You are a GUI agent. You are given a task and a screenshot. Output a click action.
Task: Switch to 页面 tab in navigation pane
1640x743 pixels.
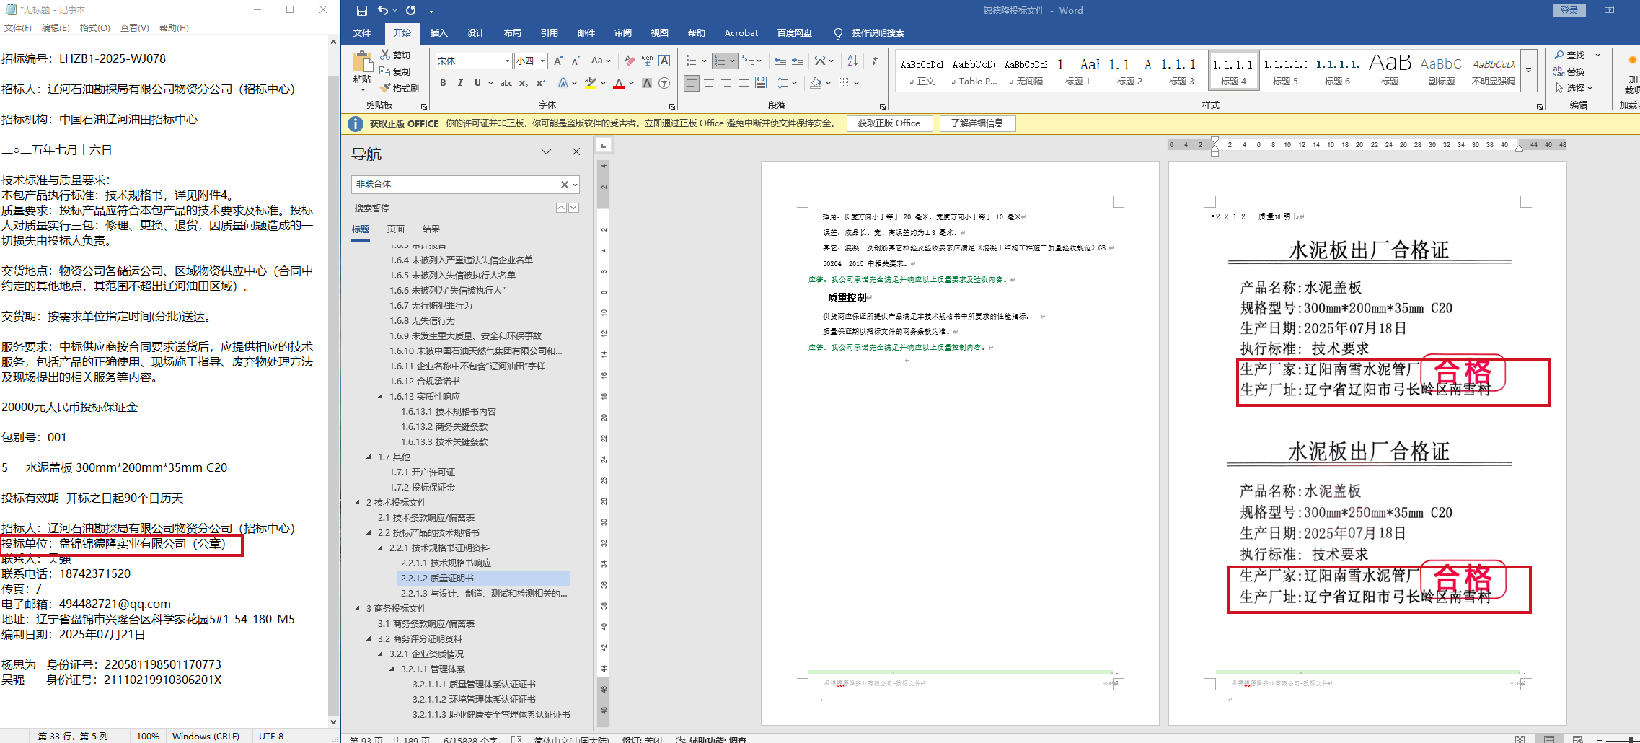click(x=396, y=229)
